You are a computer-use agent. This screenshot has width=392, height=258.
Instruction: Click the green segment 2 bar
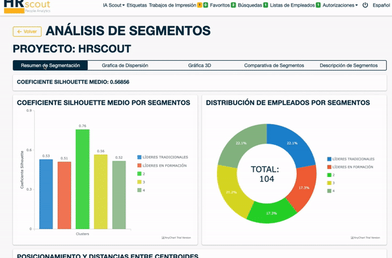82,179
